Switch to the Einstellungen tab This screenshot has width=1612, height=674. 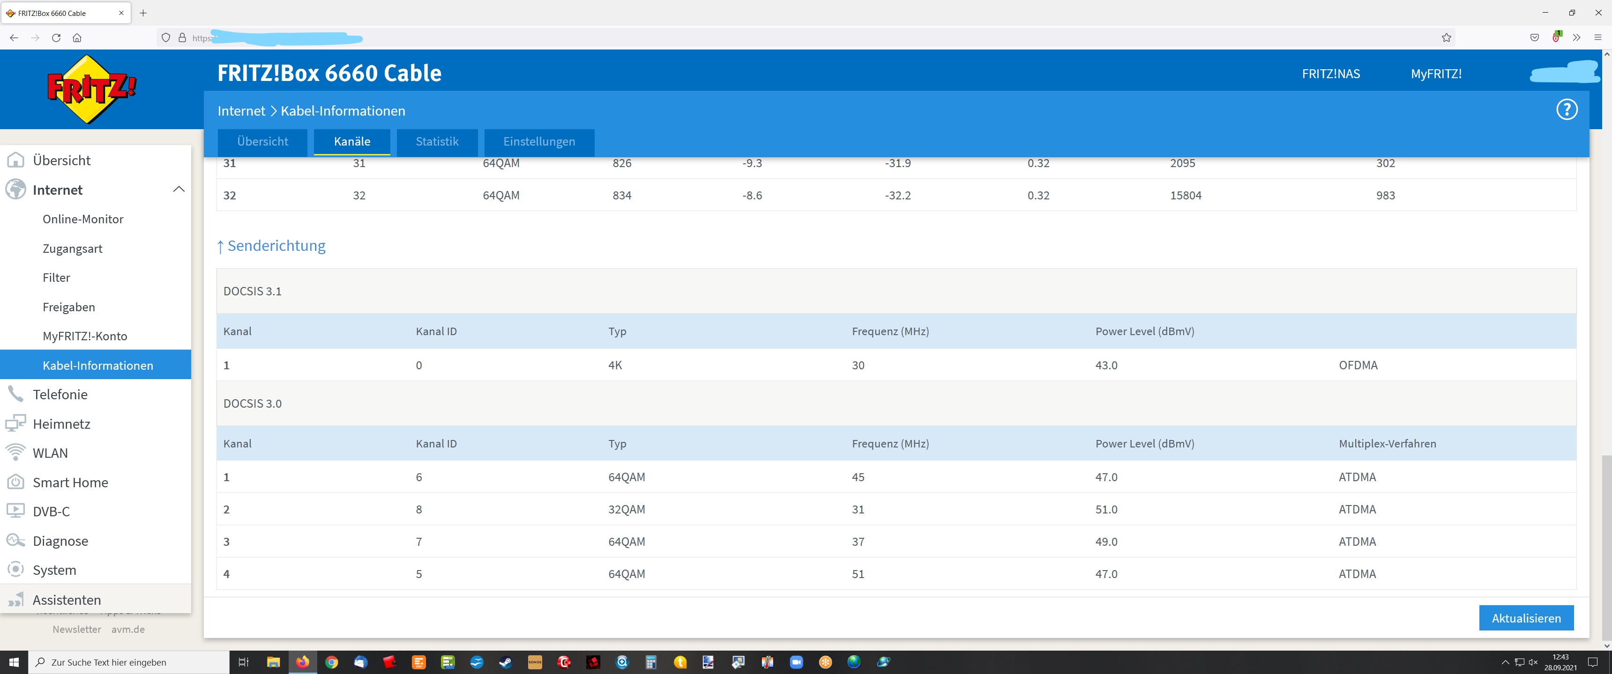point(539,142)
